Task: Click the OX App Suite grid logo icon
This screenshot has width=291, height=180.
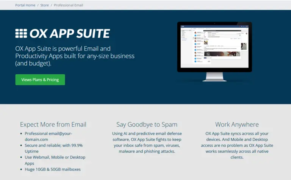Action: tap(21, 33)
